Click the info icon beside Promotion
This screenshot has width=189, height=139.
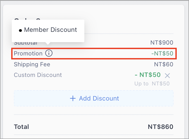point(49,53)
